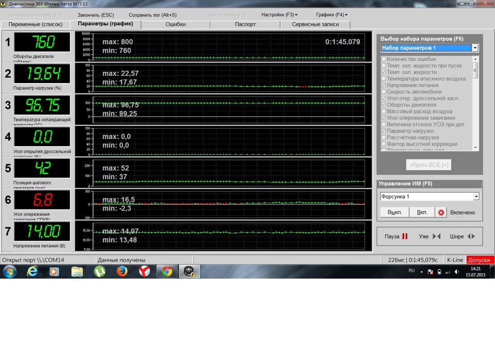Enable Темп. охл. жидкости при пуске checkbox
Image resolution: width=495 pixels, height=337 pixels.
pos(384,66)
